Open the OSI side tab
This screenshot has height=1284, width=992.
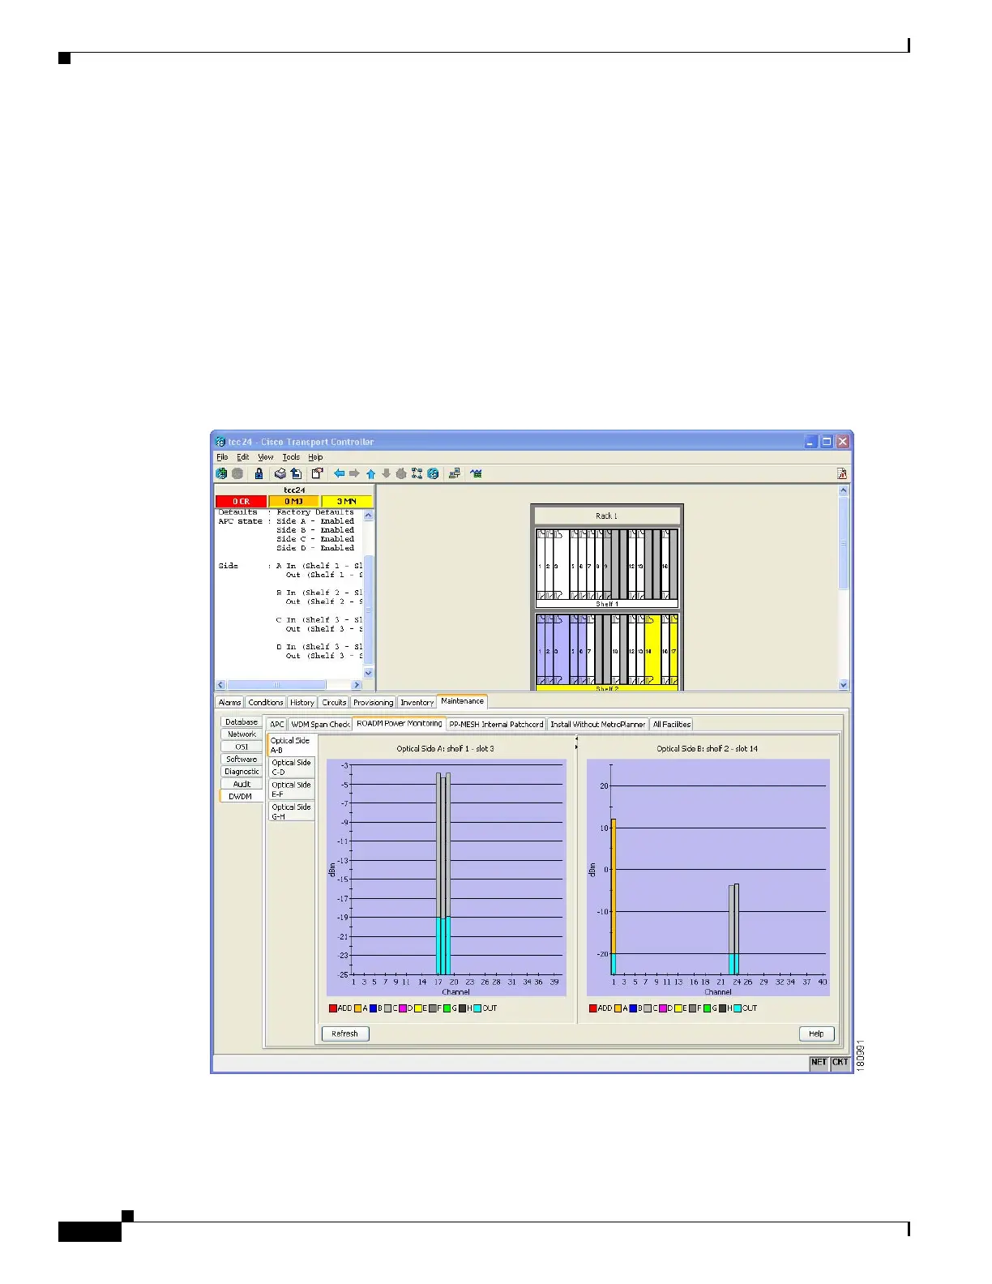coord(242,747)
